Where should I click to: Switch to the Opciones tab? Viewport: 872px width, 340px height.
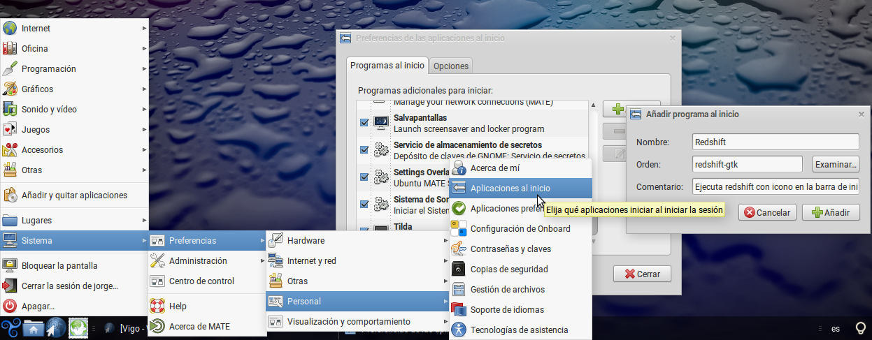(451, 66)
